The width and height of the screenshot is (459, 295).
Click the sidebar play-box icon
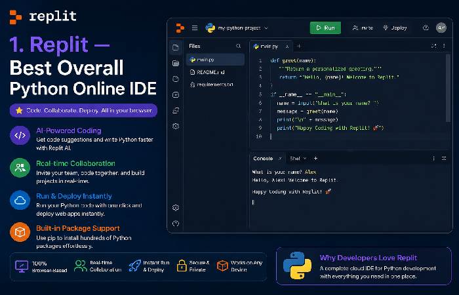click(x=176, y=95)
